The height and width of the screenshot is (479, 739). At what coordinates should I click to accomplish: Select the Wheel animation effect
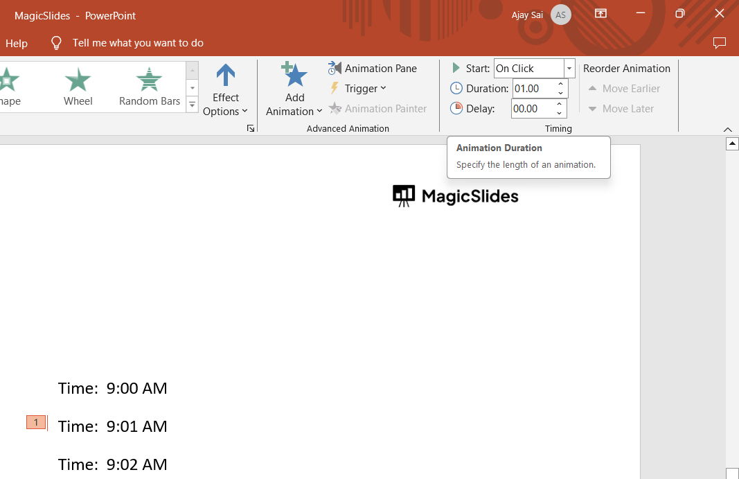[78, 87]
